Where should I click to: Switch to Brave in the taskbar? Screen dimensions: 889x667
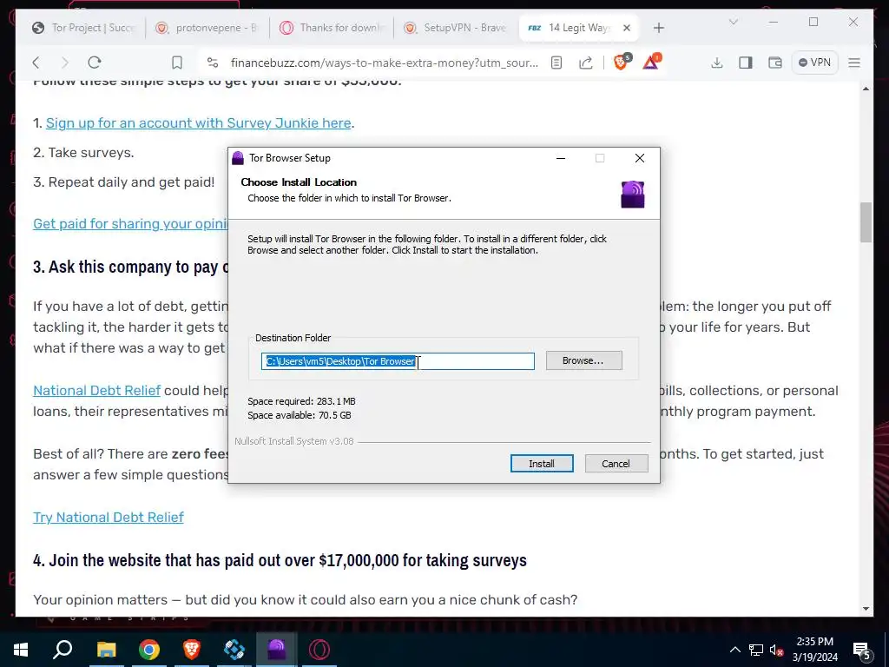pyautogui.click(x=192, y=650)
